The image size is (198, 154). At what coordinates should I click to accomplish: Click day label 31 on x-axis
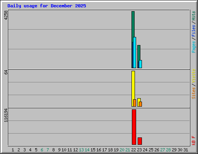pos(186,150)
